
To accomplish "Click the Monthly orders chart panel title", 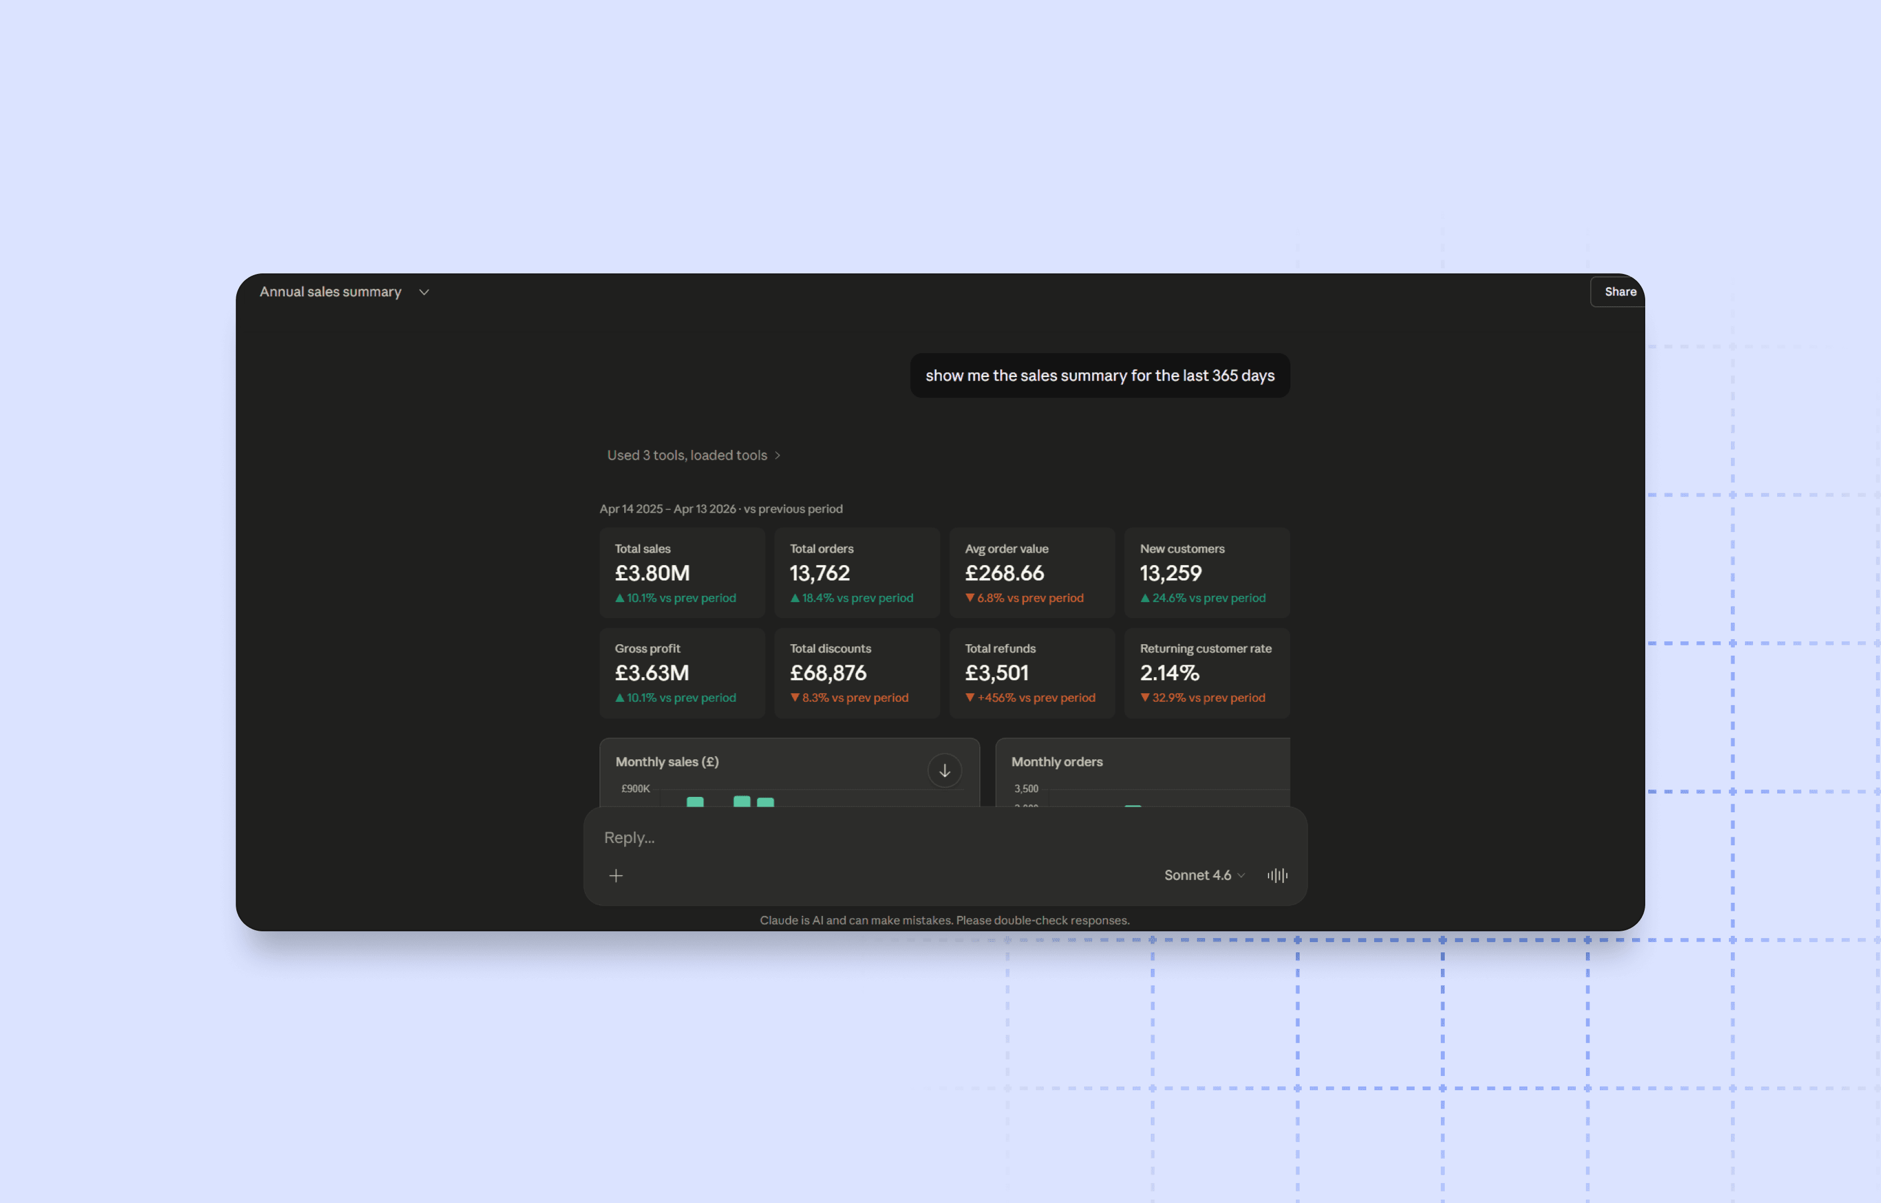I will click(x=1056, y=762).
